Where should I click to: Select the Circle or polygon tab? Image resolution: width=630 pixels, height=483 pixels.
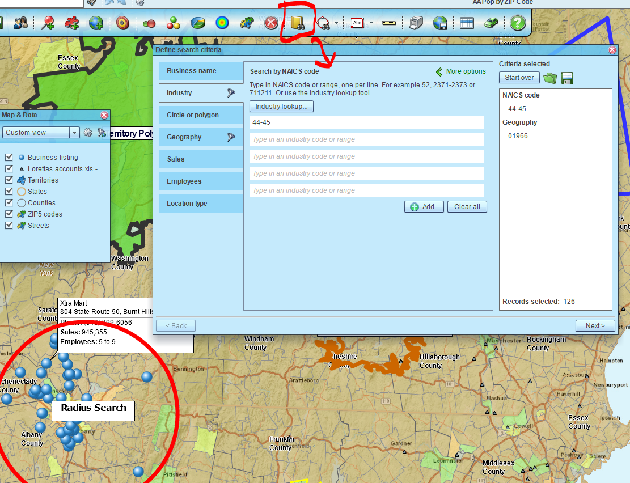201,115
